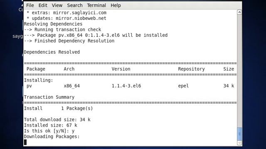Click the "Dependencies Resolved" text
The height and width of the screenshot is (149, 266).
point(52,52)
